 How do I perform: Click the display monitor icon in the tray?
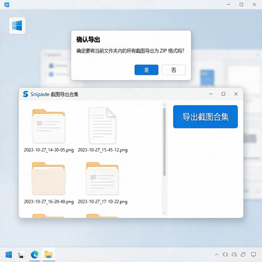pyautogui.click(x=254, y=255)
